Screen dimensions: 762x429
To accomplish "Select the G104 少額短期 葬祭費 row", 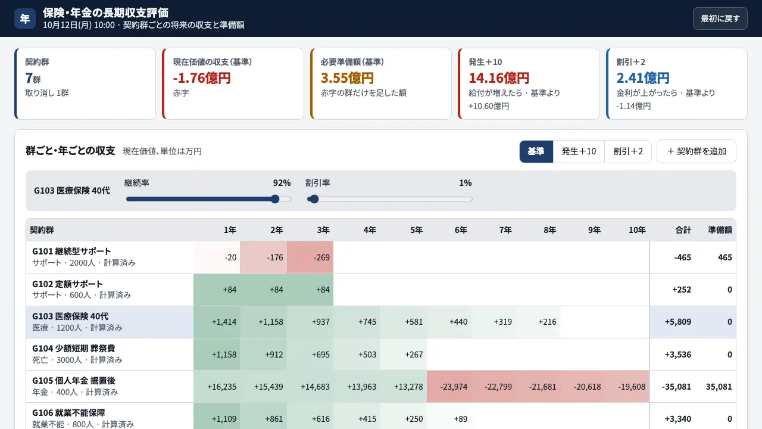I will coord(381,354).
